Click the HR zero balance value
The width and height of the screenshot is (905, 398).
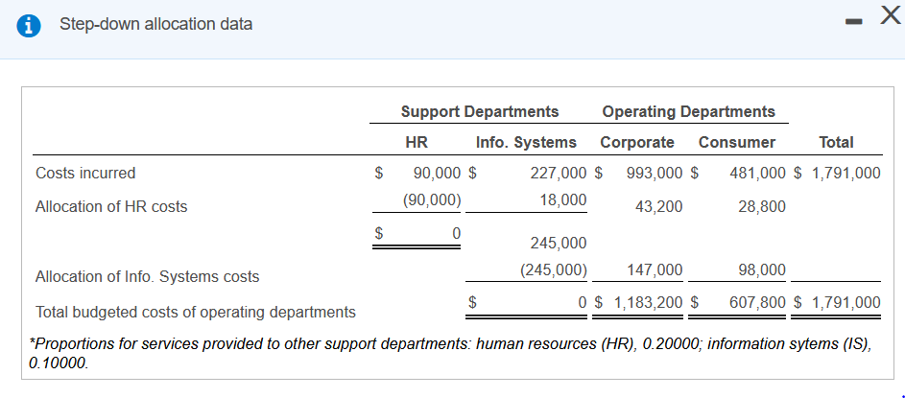pos(456,234)
